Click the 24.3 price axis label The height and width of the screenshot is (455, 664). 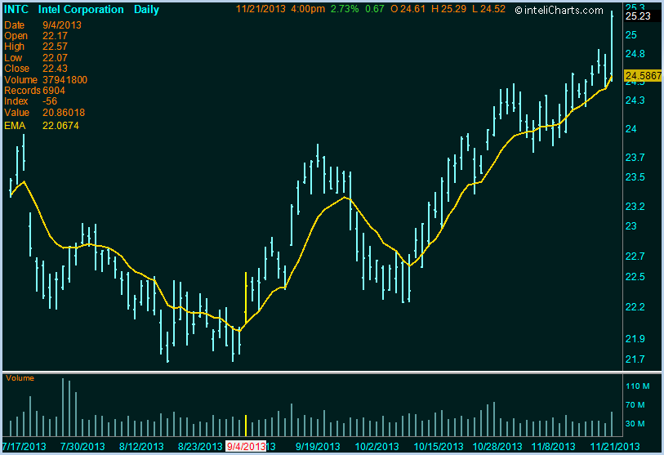[635, 100]
